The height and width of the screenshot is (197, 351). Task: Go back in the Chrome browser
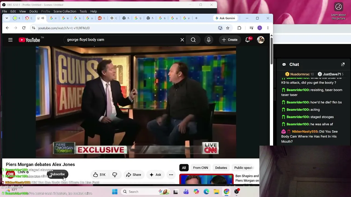pyautogui.click(x=7, y=28)
